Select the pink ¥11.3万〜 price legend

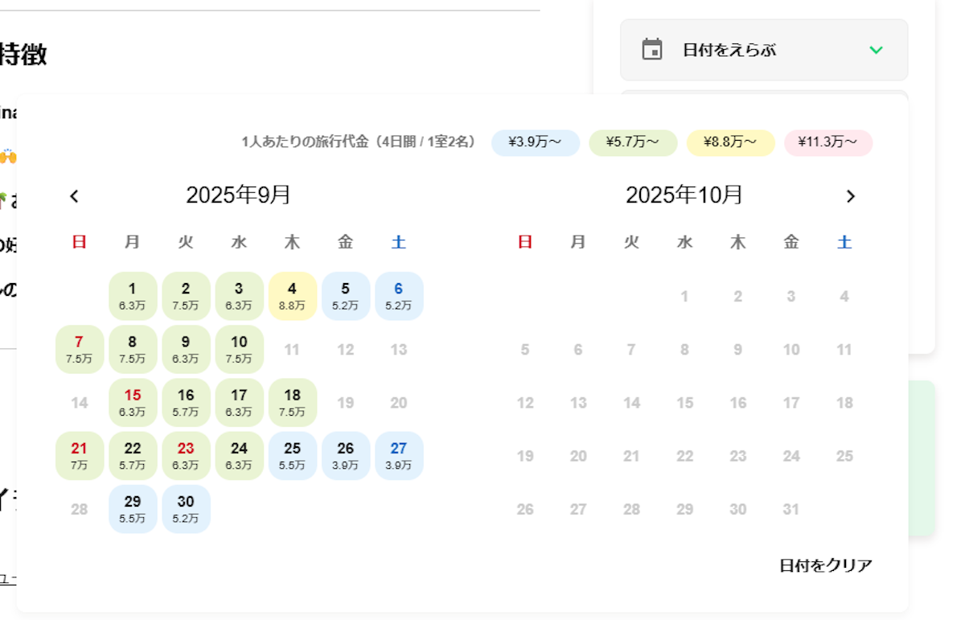pos(827,142)
